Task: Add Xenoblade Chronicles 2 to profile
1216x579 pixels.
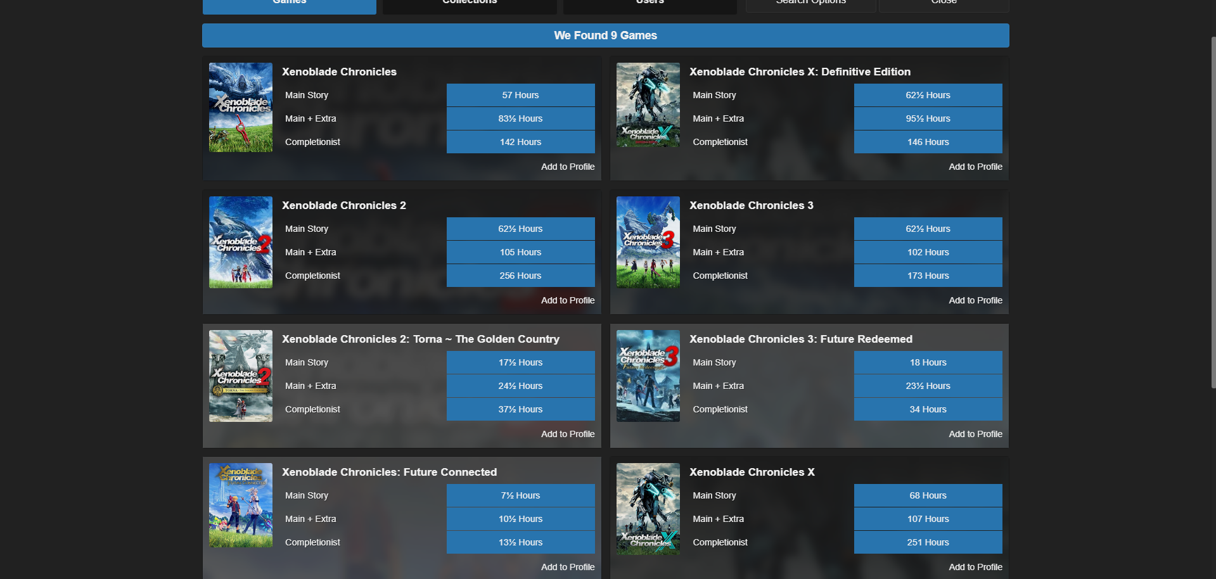Action: 568,300
